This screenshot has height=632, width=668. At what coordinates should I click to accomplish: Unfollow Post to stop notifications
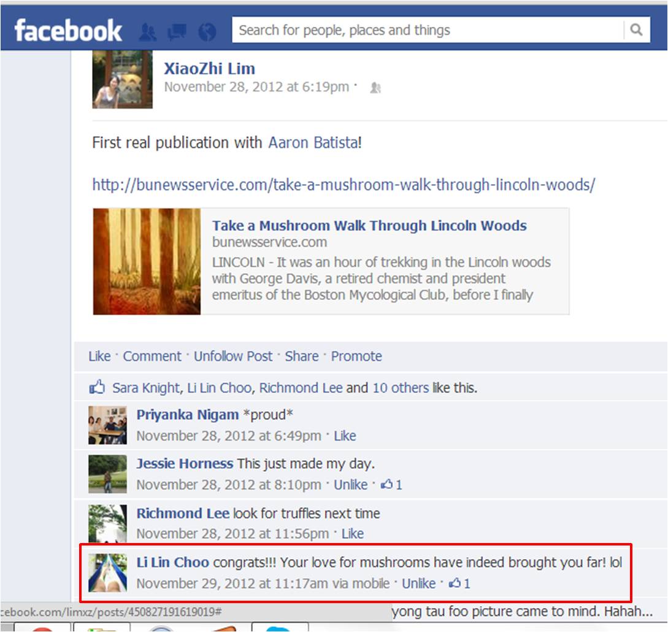pos(232,356)
